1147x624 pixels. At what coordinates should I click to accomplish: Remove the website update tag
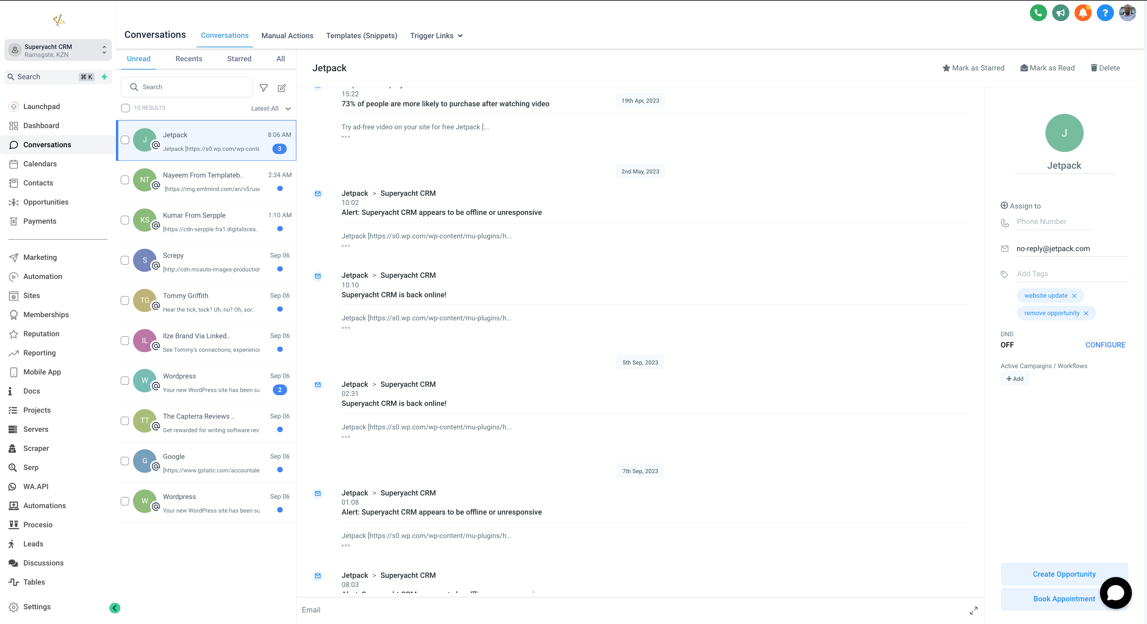click(x=1074, y=296)
